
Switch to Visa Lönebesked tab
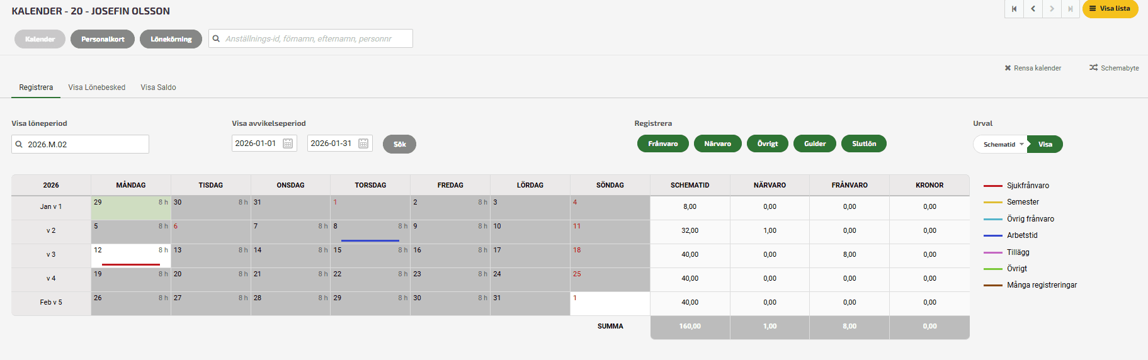(x=97, y=87)
